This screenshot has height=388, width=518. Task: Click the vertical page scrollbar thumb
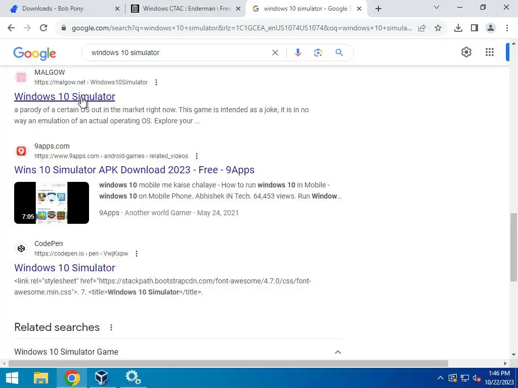[x=514, y=248]
